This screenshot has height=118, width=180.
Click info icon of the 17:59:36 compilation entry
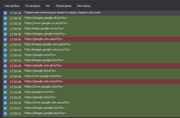pyautogui.click(x=5, y=13)
